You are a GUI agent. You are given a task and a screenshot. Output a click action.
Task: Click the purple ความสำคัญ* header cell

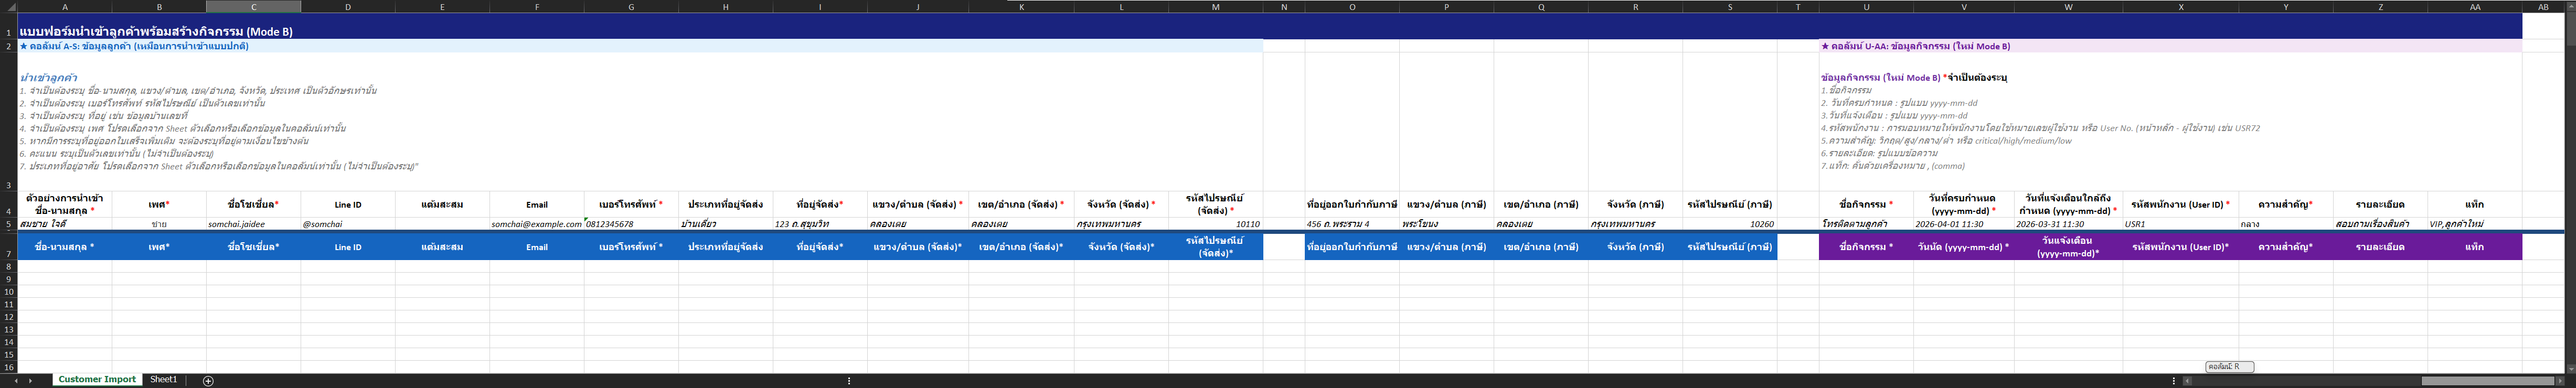(2285, 247)
